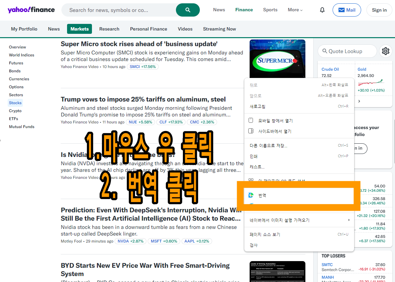Open BYD Starts New EV Price War headline
This screenshot has width=395, height=282.
pos(145,270)
